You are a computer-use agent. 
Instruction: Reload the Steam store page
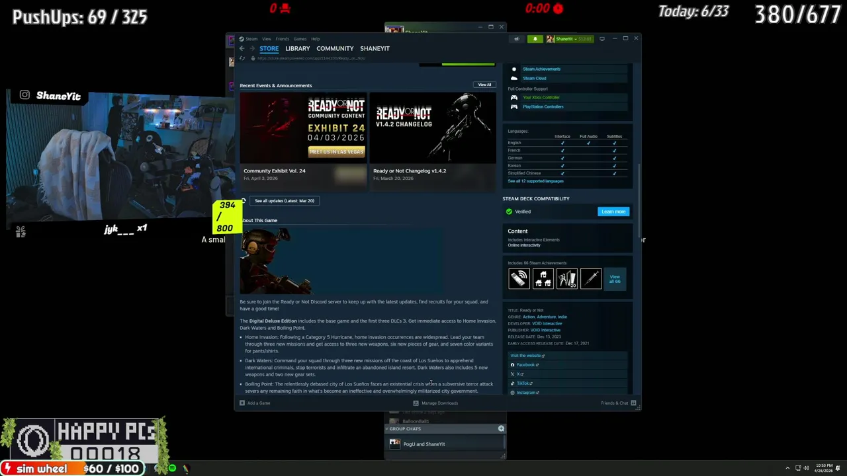(x=242, y=58)
